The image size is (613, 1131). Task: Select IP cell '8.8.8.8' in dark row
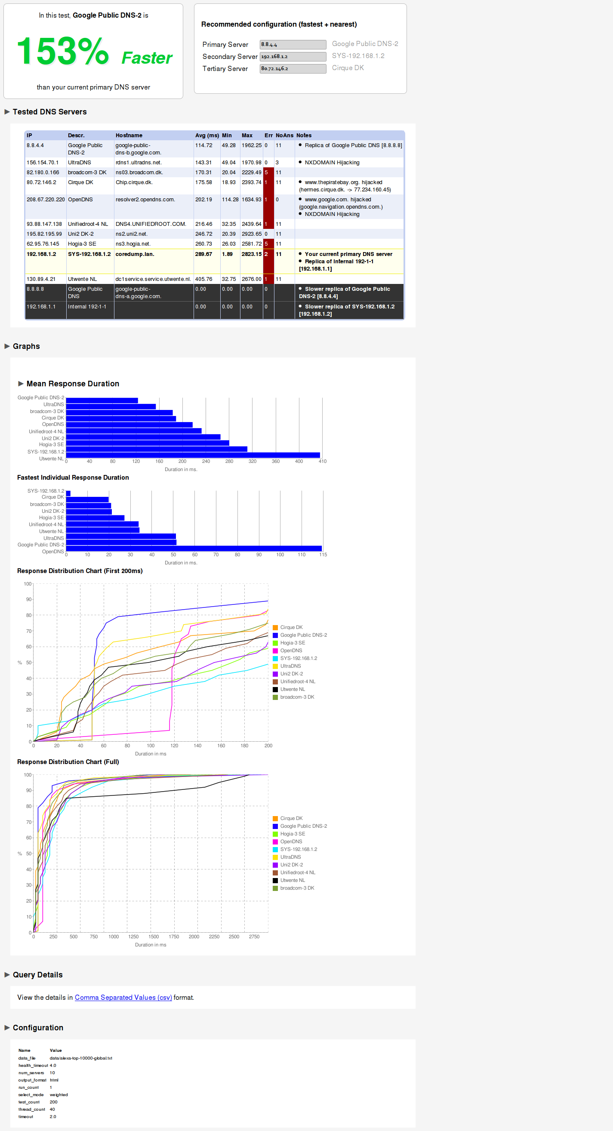(35, 290)
